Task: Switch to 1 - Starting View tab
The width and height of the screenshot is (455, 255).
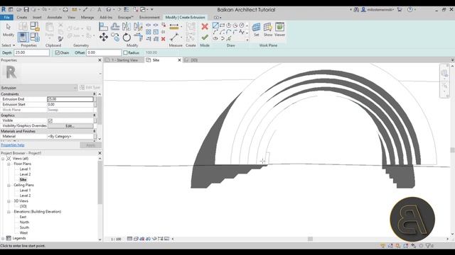Action: [x=125, y=60]
